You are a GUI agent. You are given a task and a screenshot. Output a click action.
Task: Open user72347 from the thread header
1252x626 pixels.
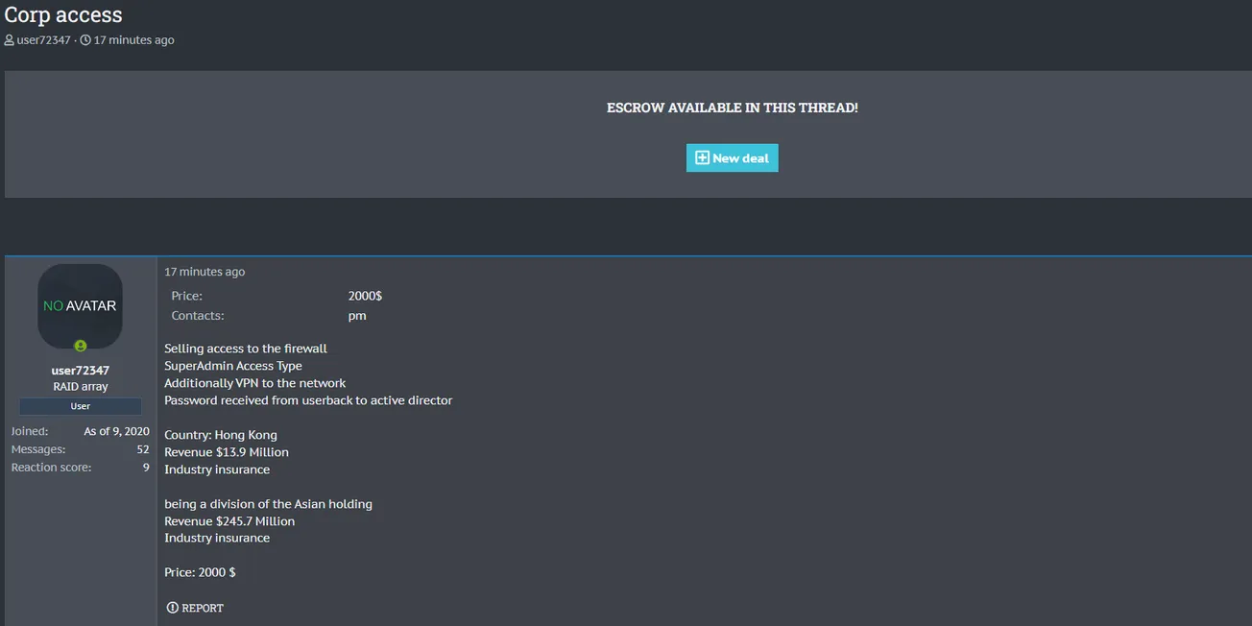43,40
